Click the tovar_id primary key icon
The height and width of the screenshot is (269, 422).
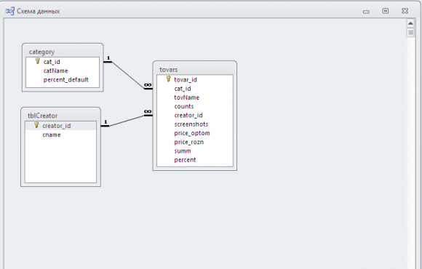click(x=169, y=79)
